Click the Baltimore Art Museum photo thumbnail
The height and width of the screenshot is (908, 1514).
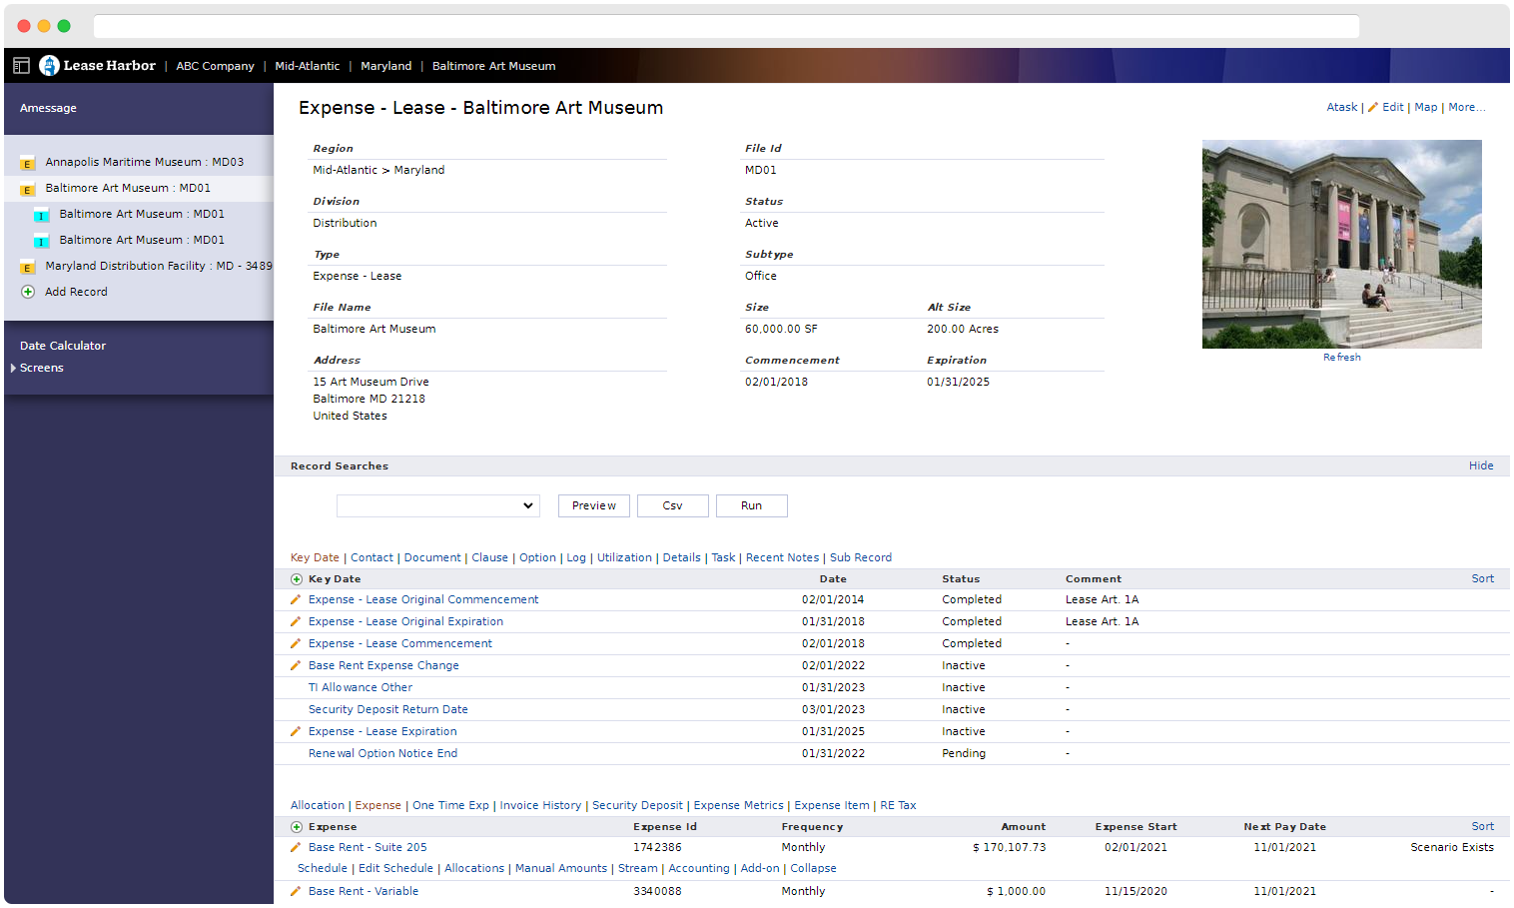tap(1341, 244)
